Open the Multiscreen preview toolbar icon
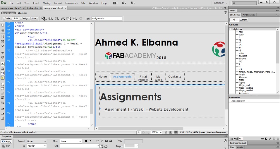This screenshot has width=280, height=149. click(x=44, y=18)
